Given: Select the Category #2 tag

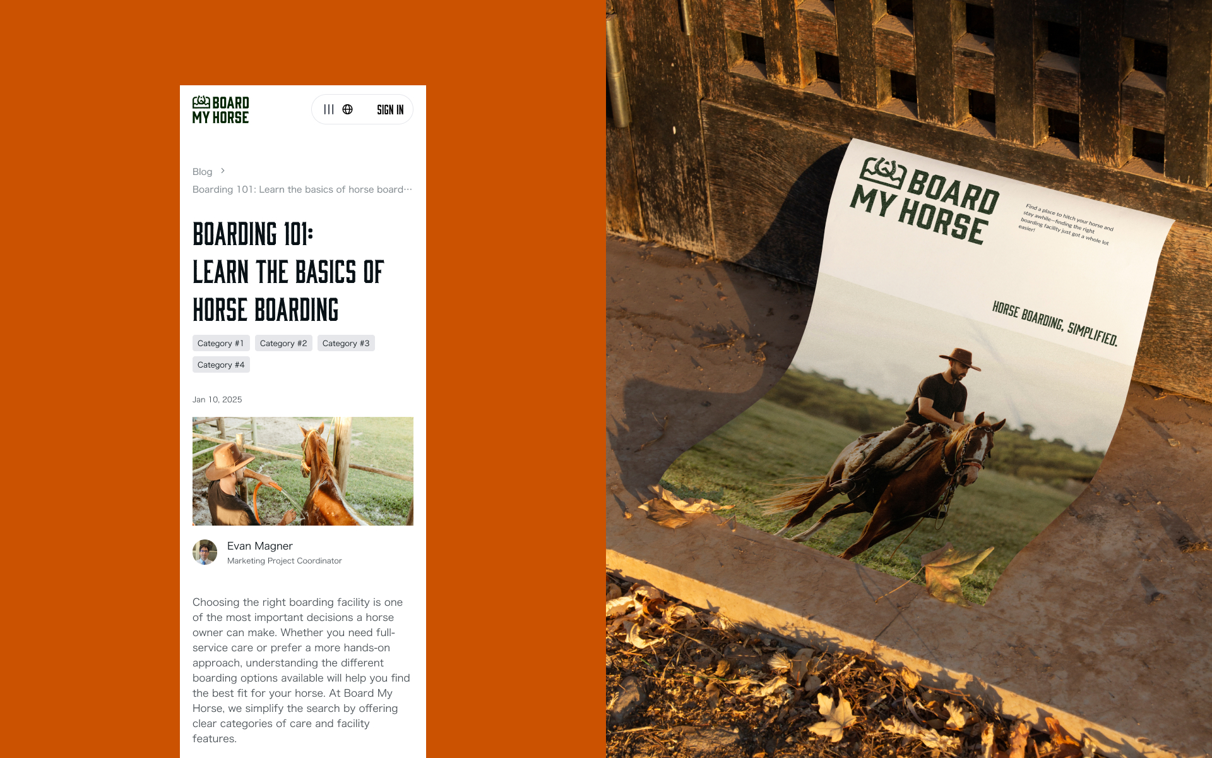Looking at the screenshot, I should 283,343.
